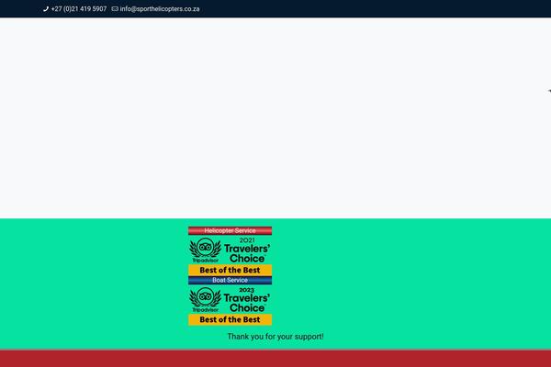Screen dimensions: 551x367
Task: Click the Boat Service blue banner
Action: [x=230, y=280]
